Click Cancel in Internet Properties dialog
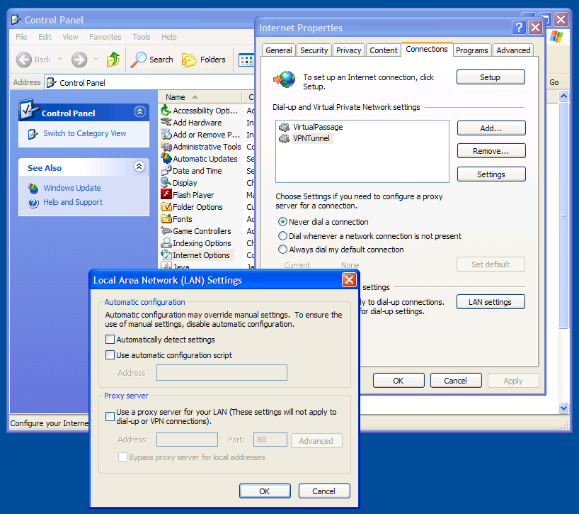This screenshot has height=514, width=579. [x=456, y=381]
